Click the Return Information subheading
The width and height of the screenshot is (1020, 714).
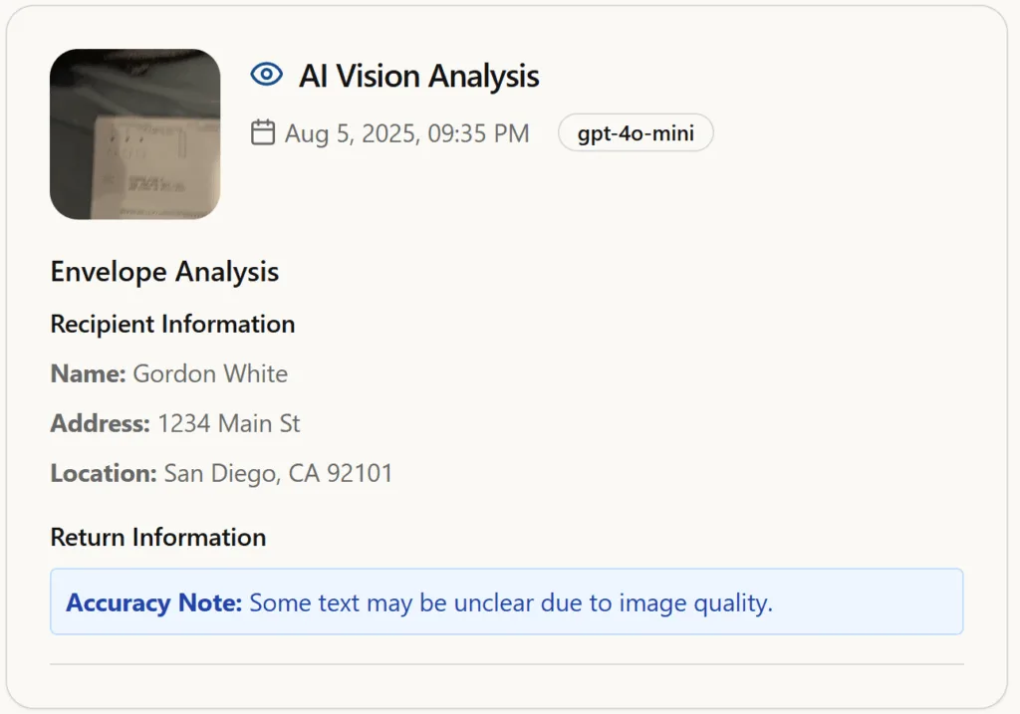coord(158,538)
